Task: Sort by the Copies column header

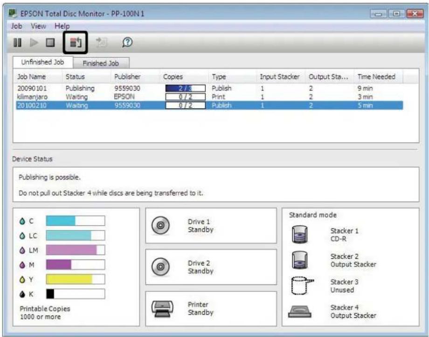Action: click(184, 76)
